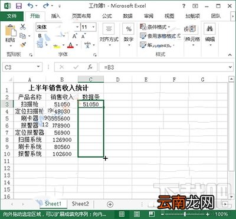
Task: Switch to Normal view in status bar
Action: (122, 214)
